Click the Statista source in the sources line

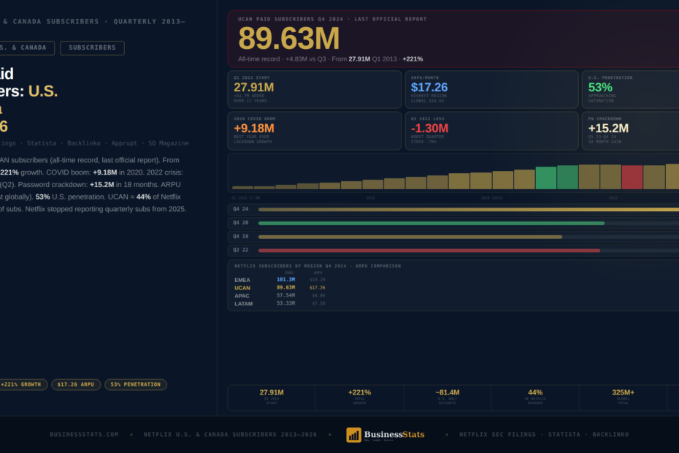(x=42, y=143)
